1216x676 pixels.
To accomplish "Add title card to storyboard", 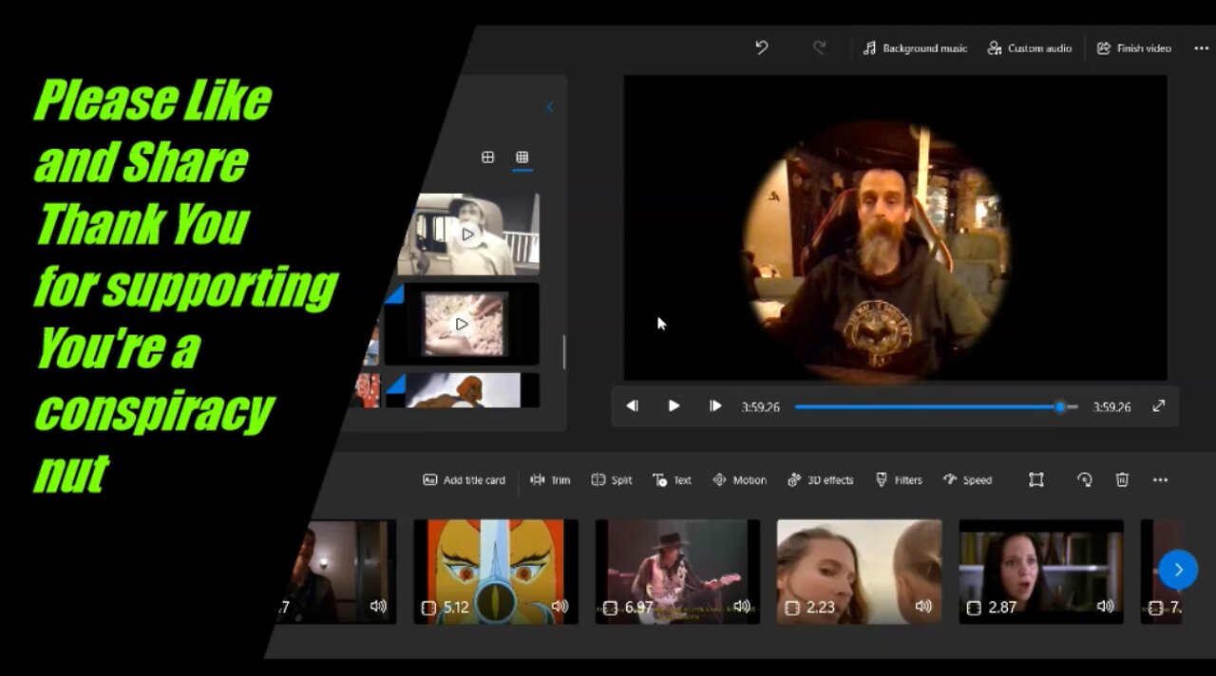I will (464, 480).
